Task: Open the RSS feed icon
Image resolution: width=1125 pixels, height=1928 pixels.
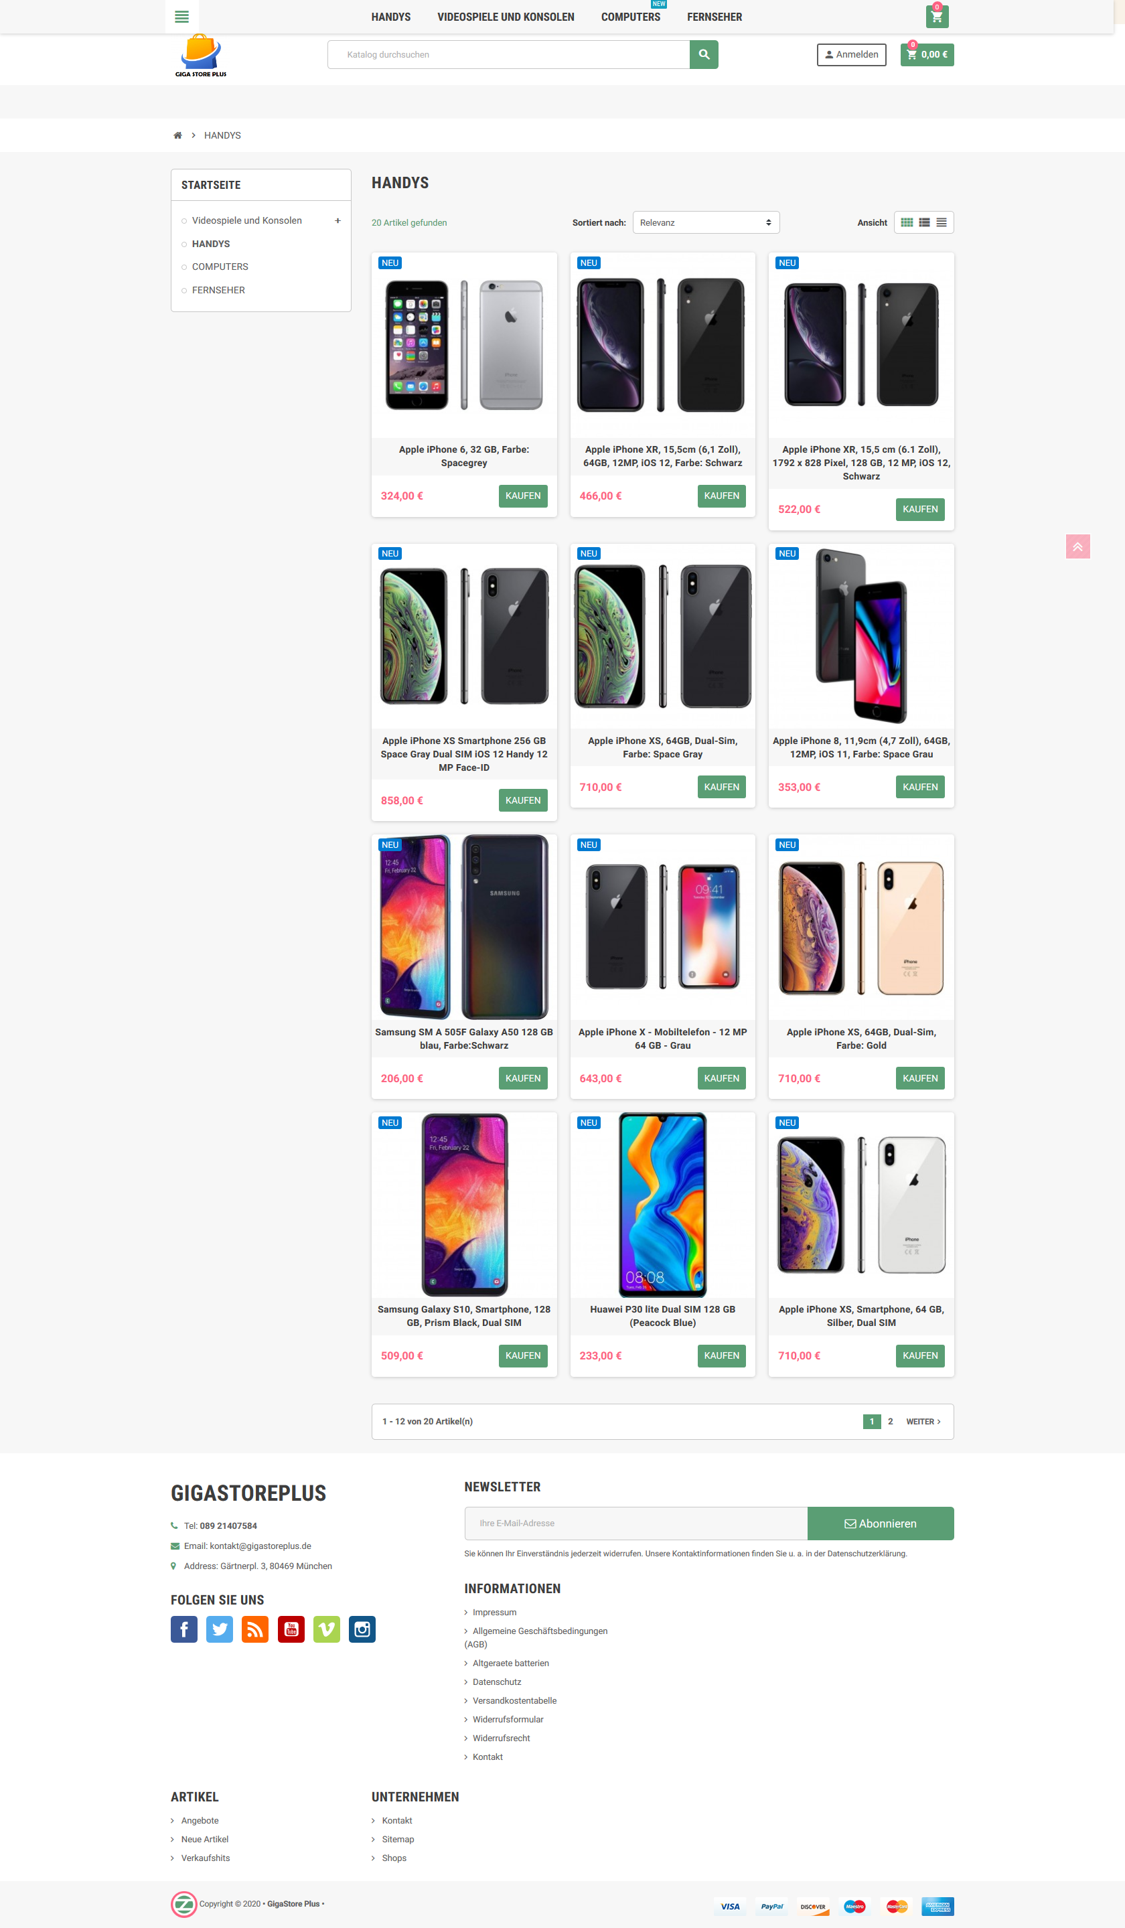Action: [255, 1629]
